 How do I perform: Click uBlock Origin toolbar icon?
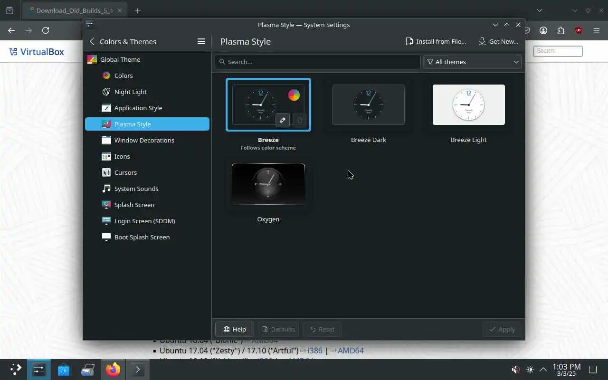pos(579,30)
